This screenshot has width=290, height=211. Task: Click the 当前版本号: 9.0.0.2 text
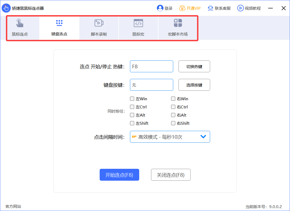264,207
